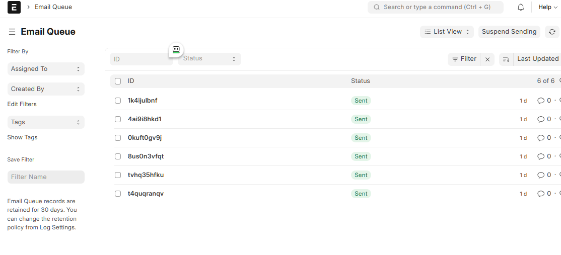Click the refresh list icon
561x255 pixels.
pyautogui.click(x=552, y=32)
